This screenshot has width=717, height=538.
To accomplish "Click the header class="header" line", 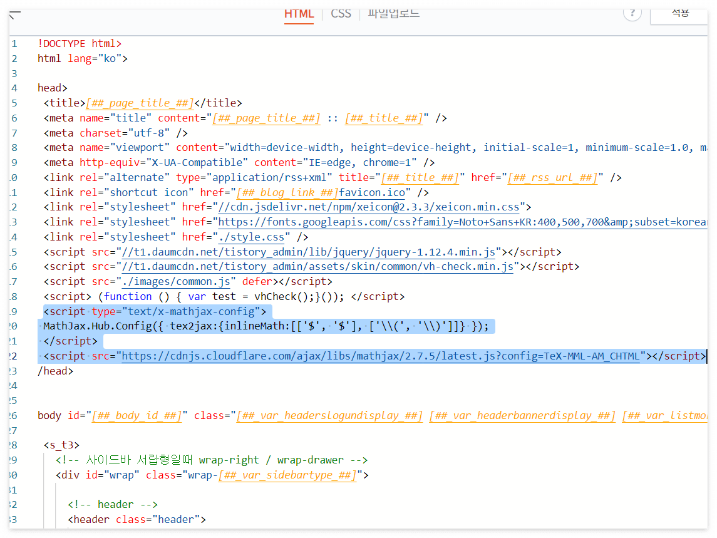I will coord(137,520).
